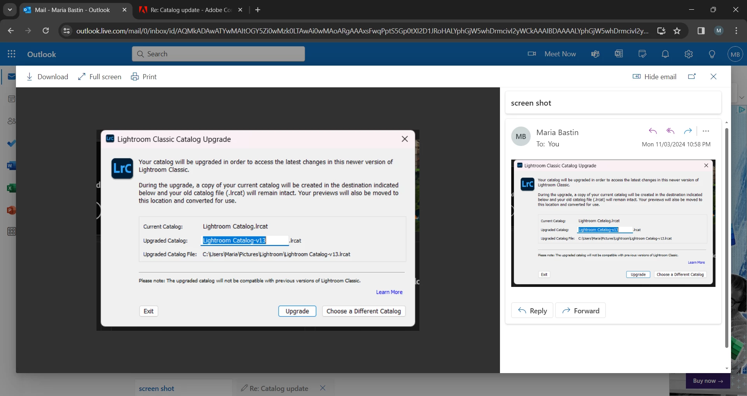Click the screen shot subject heading
This screenshot has height=396, width=747.
click(531, 103)
